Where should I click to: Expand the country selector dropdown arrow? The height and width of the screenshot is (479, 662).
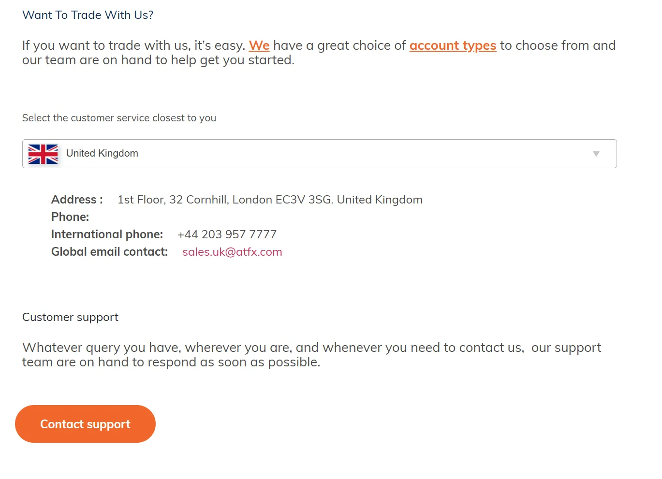coord(596,154)
